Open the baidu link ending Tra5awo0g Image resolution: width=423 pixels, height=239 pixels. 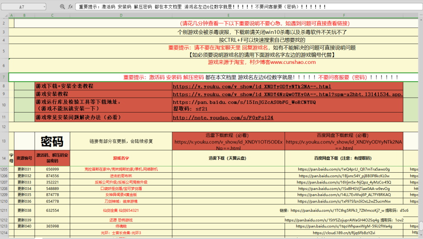pyautogui.click(x=344, y=169)
